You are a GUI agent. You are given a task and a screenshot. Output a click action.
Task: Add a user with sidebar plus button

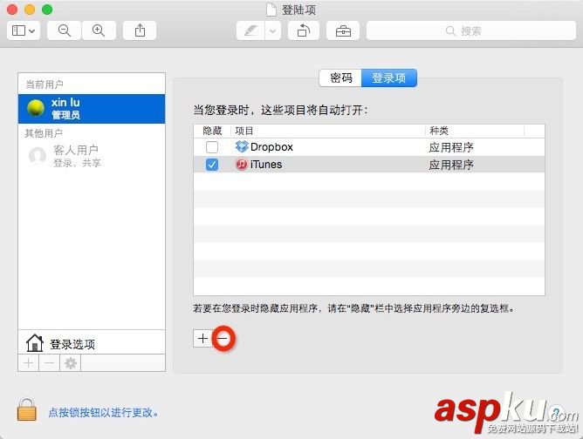tap(29, 362)
